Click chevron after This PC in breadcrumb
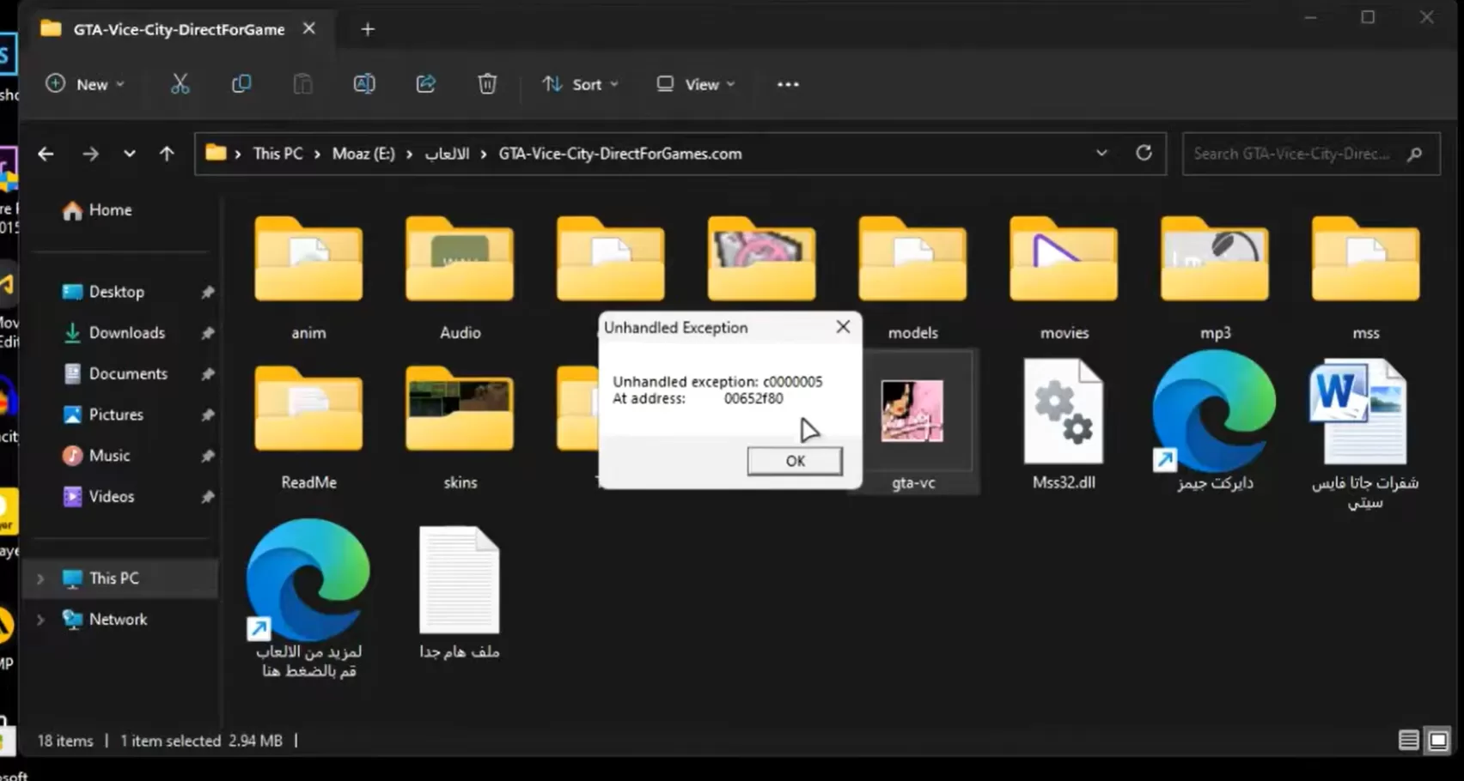The height and width of the screenshot is (781, 1464). coord(317,154)
